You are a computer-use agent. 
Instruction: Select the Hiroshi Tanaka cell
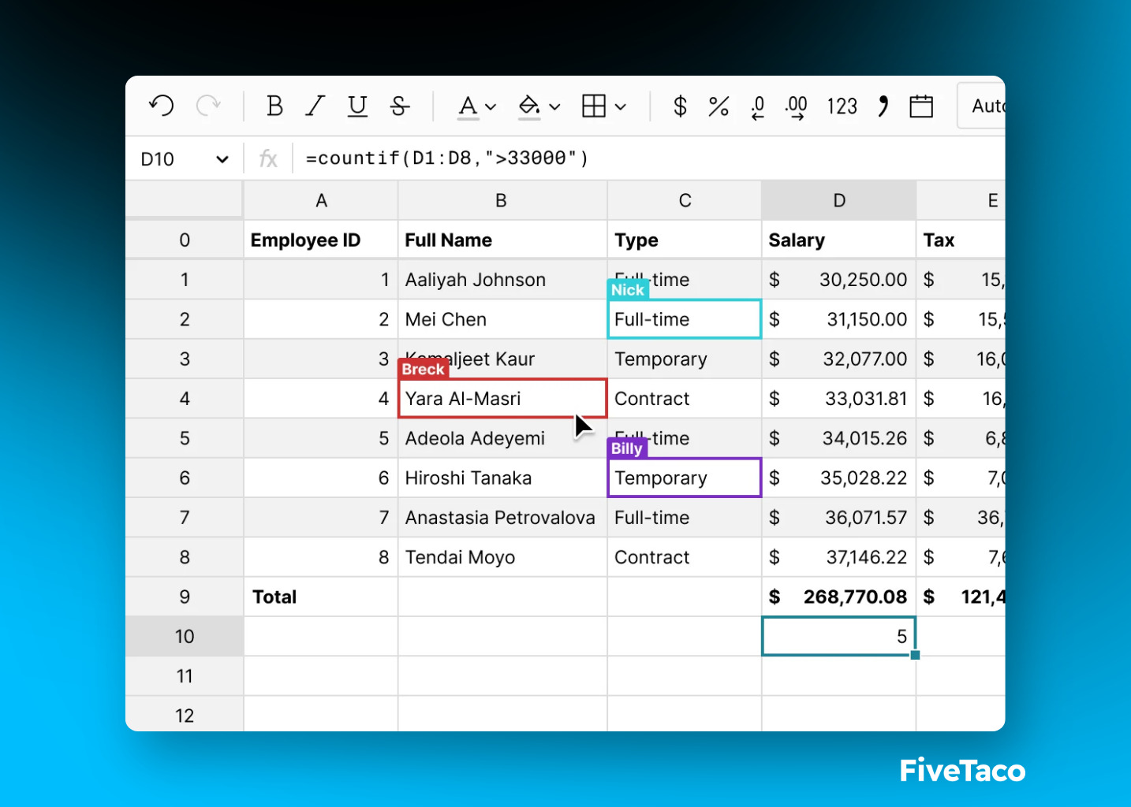pyautogui.click(x=502, y=478)
